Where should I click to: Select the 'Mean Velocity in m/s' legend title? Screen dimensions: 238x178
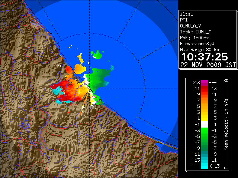[x=226, y=125]
